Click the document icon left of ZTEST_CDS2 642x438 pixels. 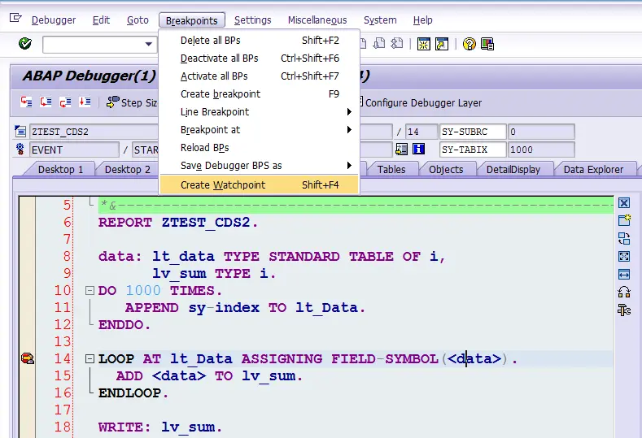[20, 132]
